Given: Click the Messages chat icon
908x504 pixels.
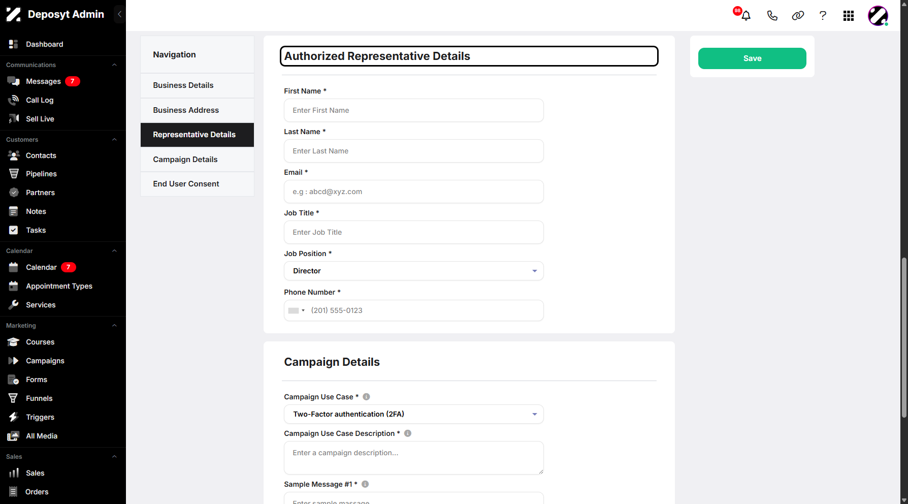Looking at the screenshot, I should (14, 81).
